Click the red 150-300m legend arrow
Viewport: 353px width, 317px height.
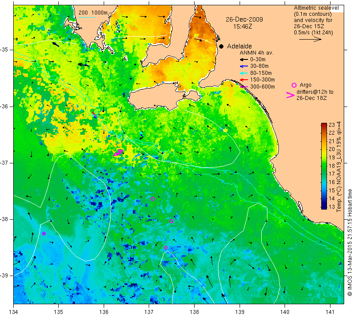click(x=244, y=80)
